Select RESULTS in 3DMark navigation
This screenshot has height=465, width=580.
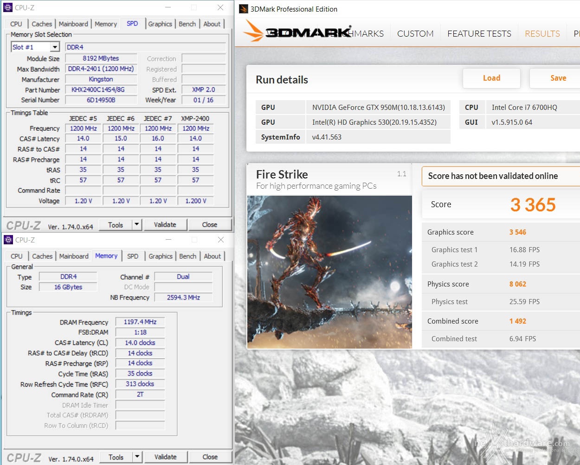click(542, 33)
